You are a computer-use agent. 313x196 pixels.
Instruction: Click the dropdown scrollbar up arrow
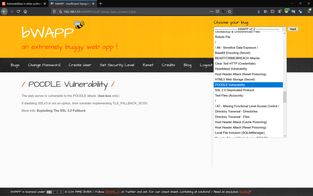[285, 33]
